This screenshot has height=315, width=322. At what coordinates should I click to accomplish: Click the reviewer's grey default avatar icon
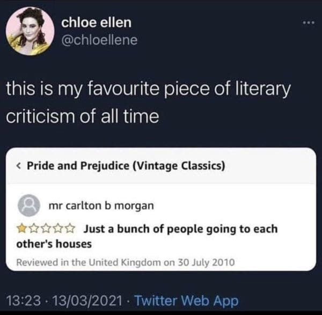point(29,206)
